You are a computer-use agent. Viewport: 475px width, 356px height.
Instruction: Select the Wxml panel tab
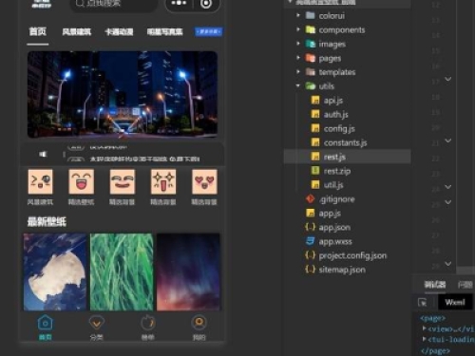pyautogui.click(x=455, y=302)
